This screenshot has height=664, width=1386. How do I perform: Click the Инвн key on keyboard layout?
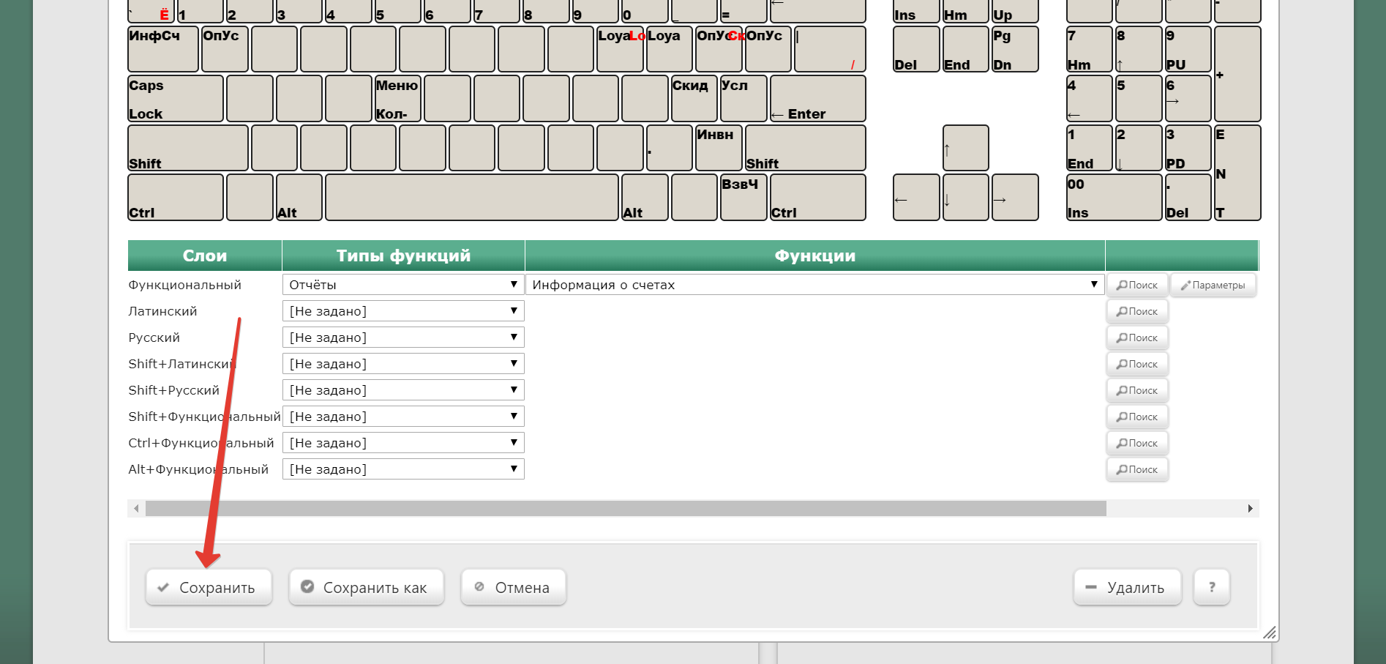(719, 149)
